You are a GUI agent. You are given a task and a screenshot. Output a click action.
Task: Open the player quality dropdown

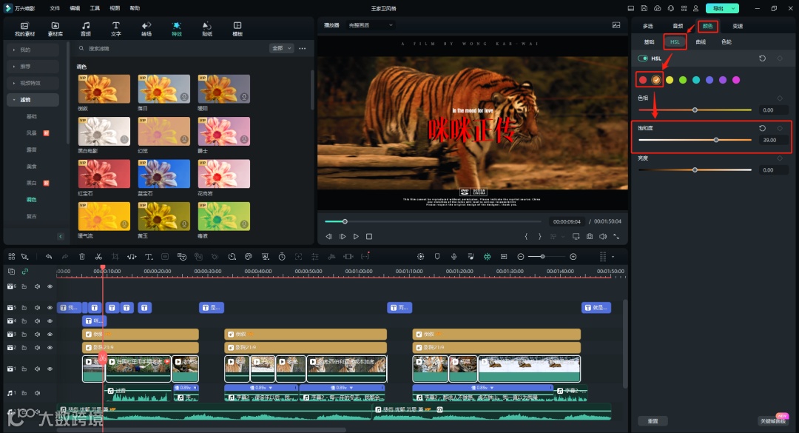[x=371, y=25]
